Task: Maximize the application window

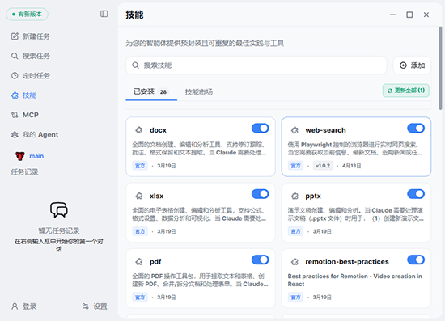Action: [409, 15]
